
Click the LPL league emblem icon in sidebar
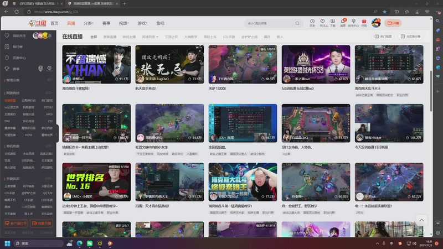coord(40,69)
